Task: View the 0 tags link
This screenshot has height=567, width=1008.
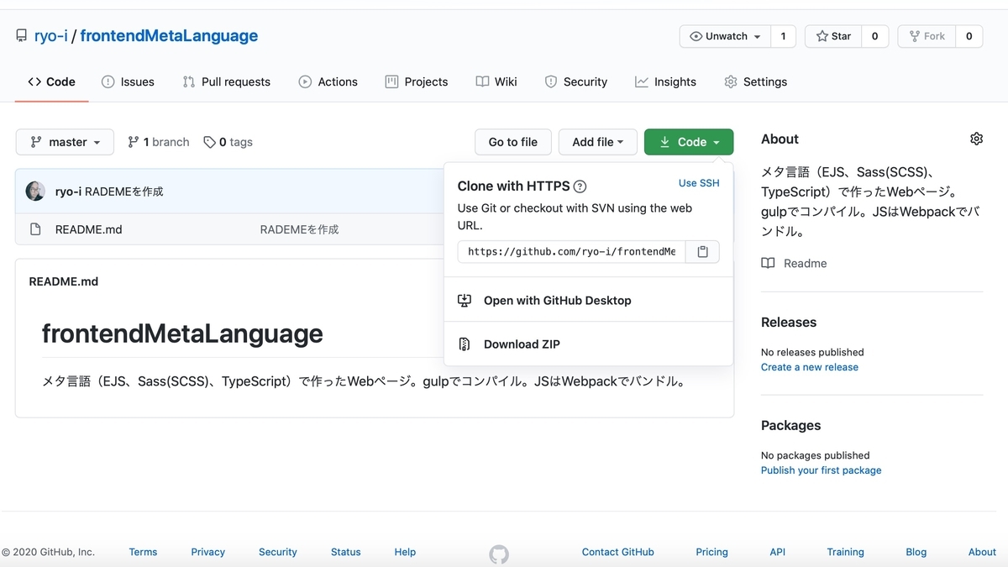Action: (228, 142)
